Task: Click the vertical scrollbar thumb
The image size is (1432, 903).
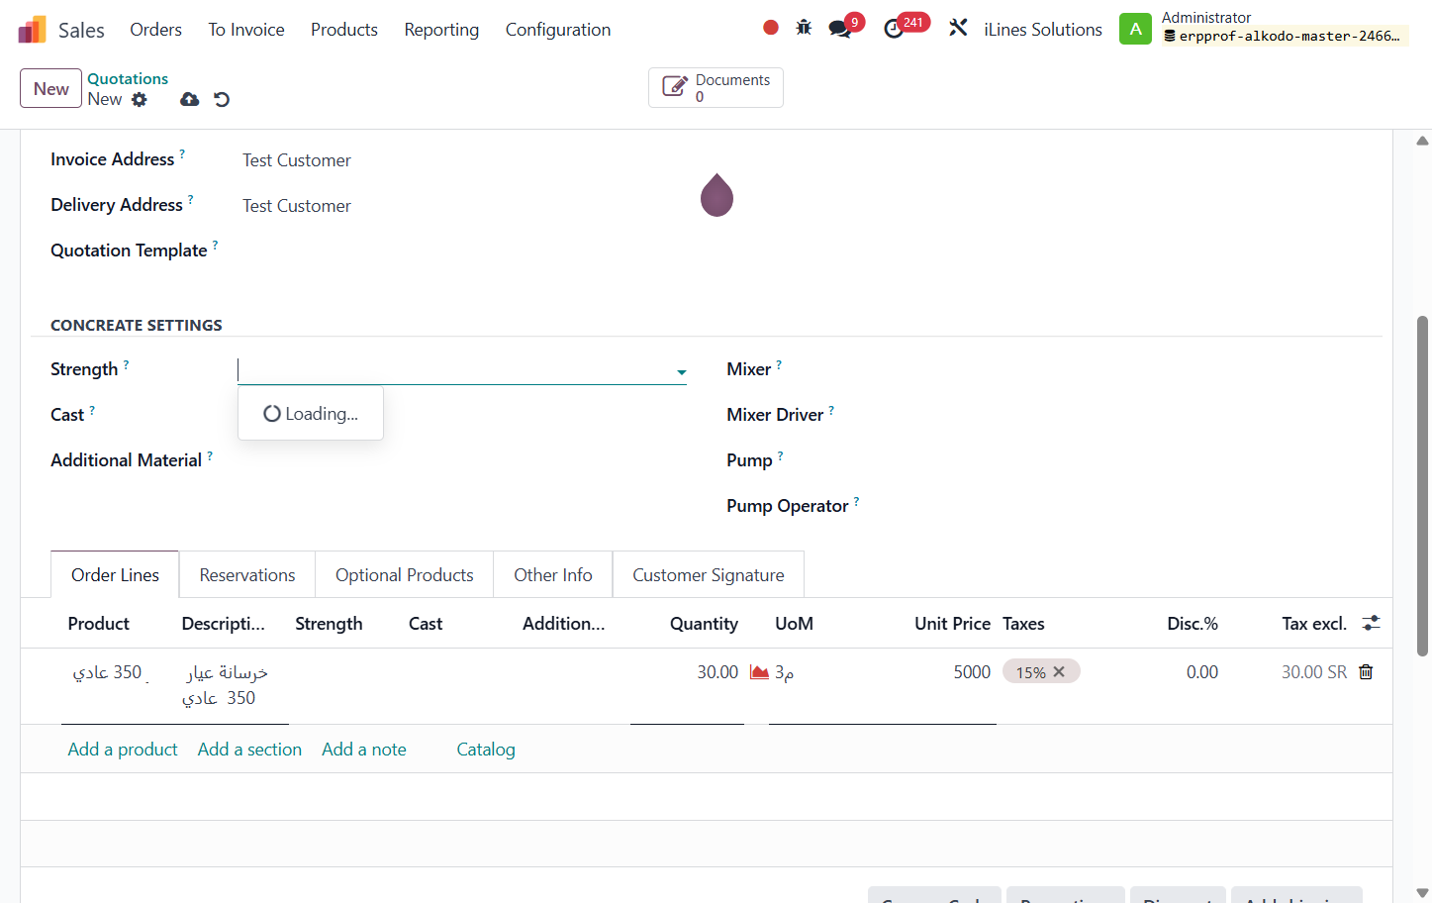Action: point(1422,486)
